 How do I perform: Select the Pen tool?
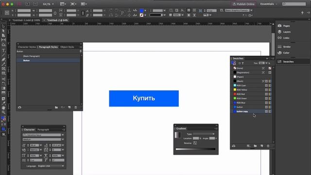pos(3,59)
